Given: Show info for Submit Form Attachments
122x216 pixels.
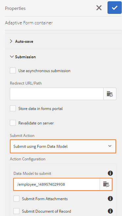Looking at the screenshot, I should coord(110,199).
